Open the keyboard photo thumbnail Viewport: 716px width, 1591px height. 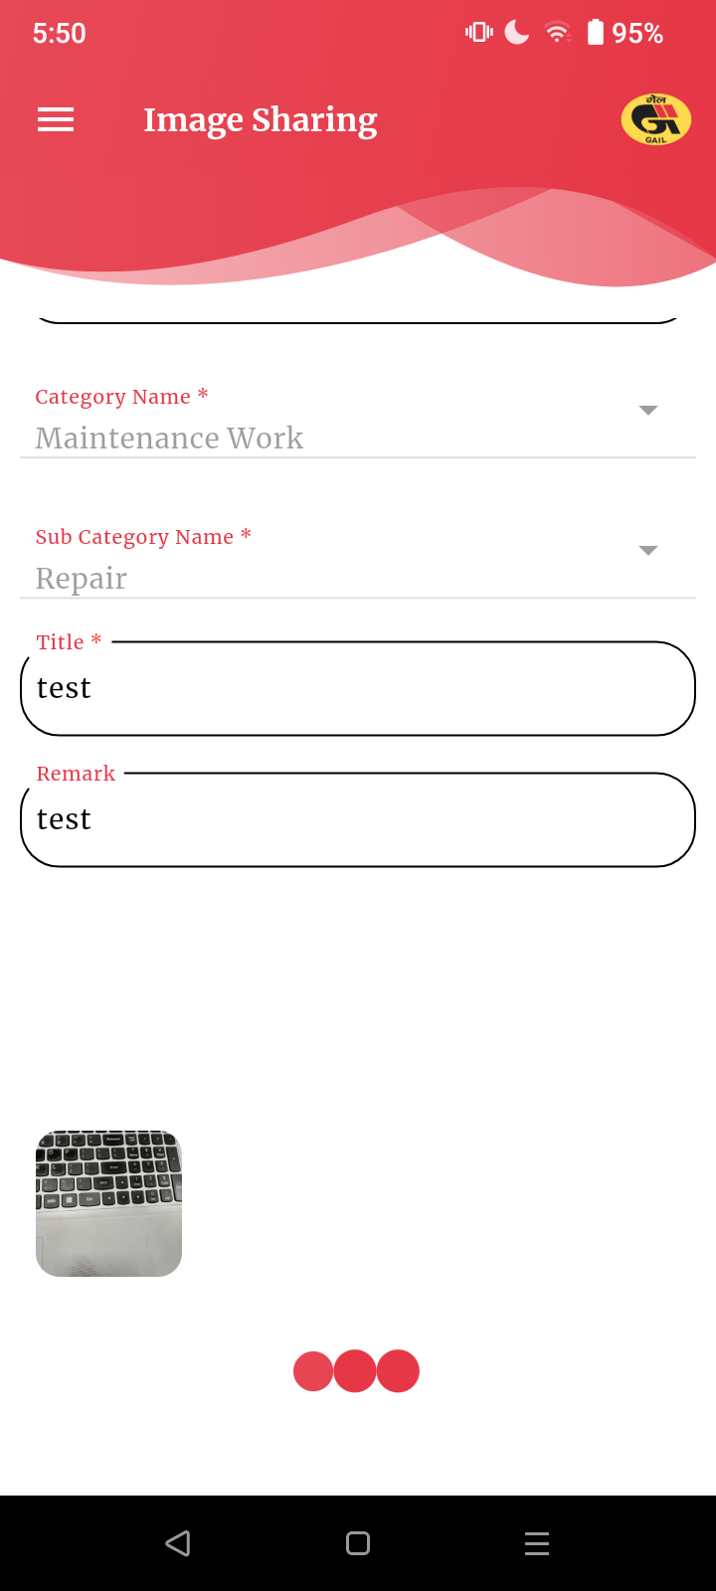pos(109,1203)
